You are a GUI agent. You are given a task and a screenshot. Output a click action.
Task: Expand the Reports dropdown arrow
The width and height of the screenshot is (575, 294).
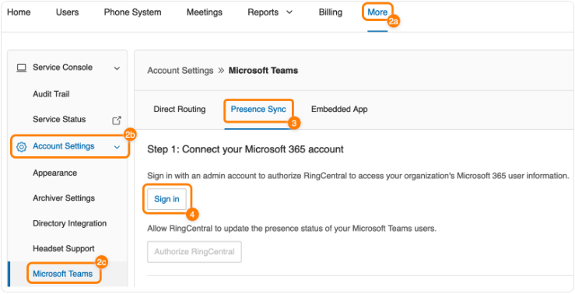[x=289, y=12]
